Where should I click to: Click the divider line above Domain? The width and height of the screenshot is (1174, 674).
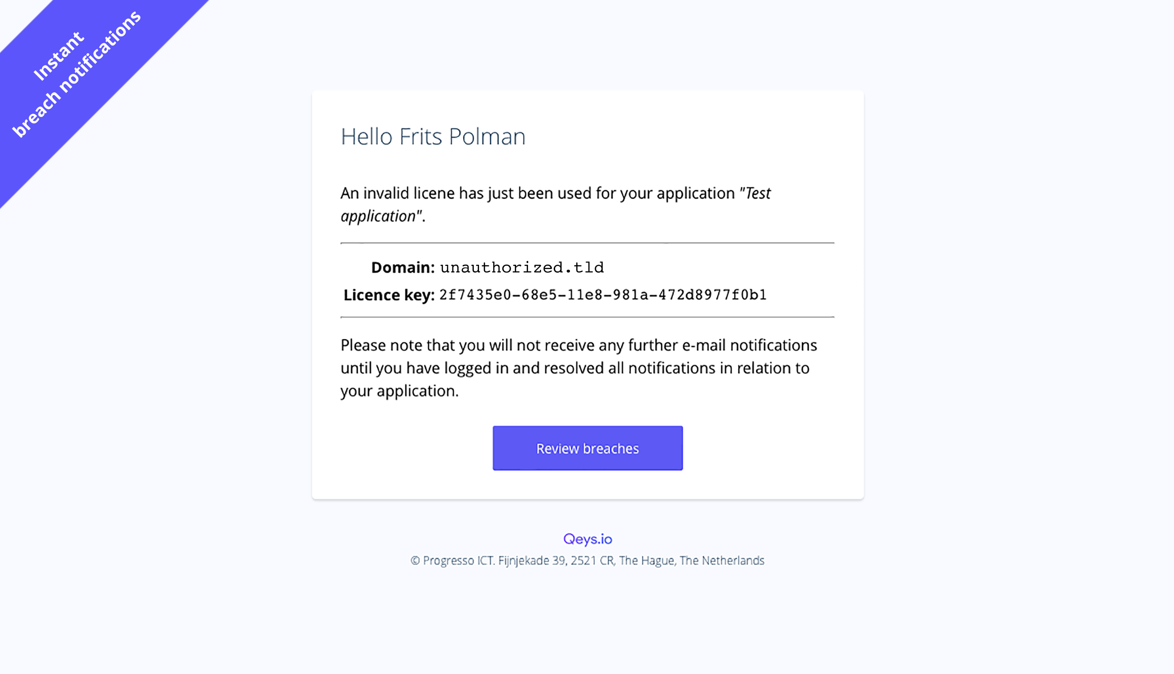tap(587, 243)
